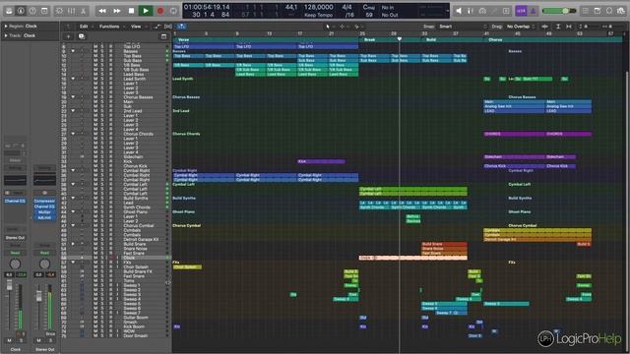Viewport: 630px width, 354px height.
Task: Open the Media Browser button
Action: [x=621, y=11]
